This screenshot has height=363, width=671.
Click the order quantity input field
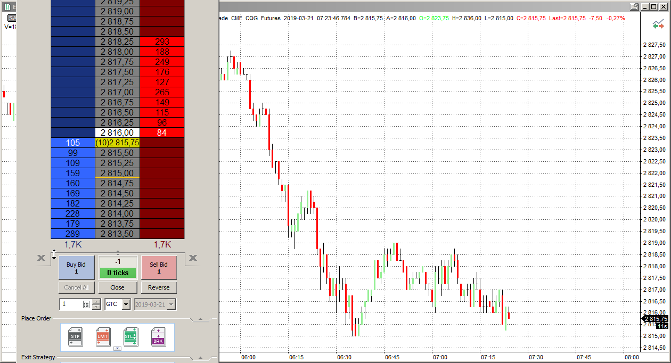click(71, 304)
